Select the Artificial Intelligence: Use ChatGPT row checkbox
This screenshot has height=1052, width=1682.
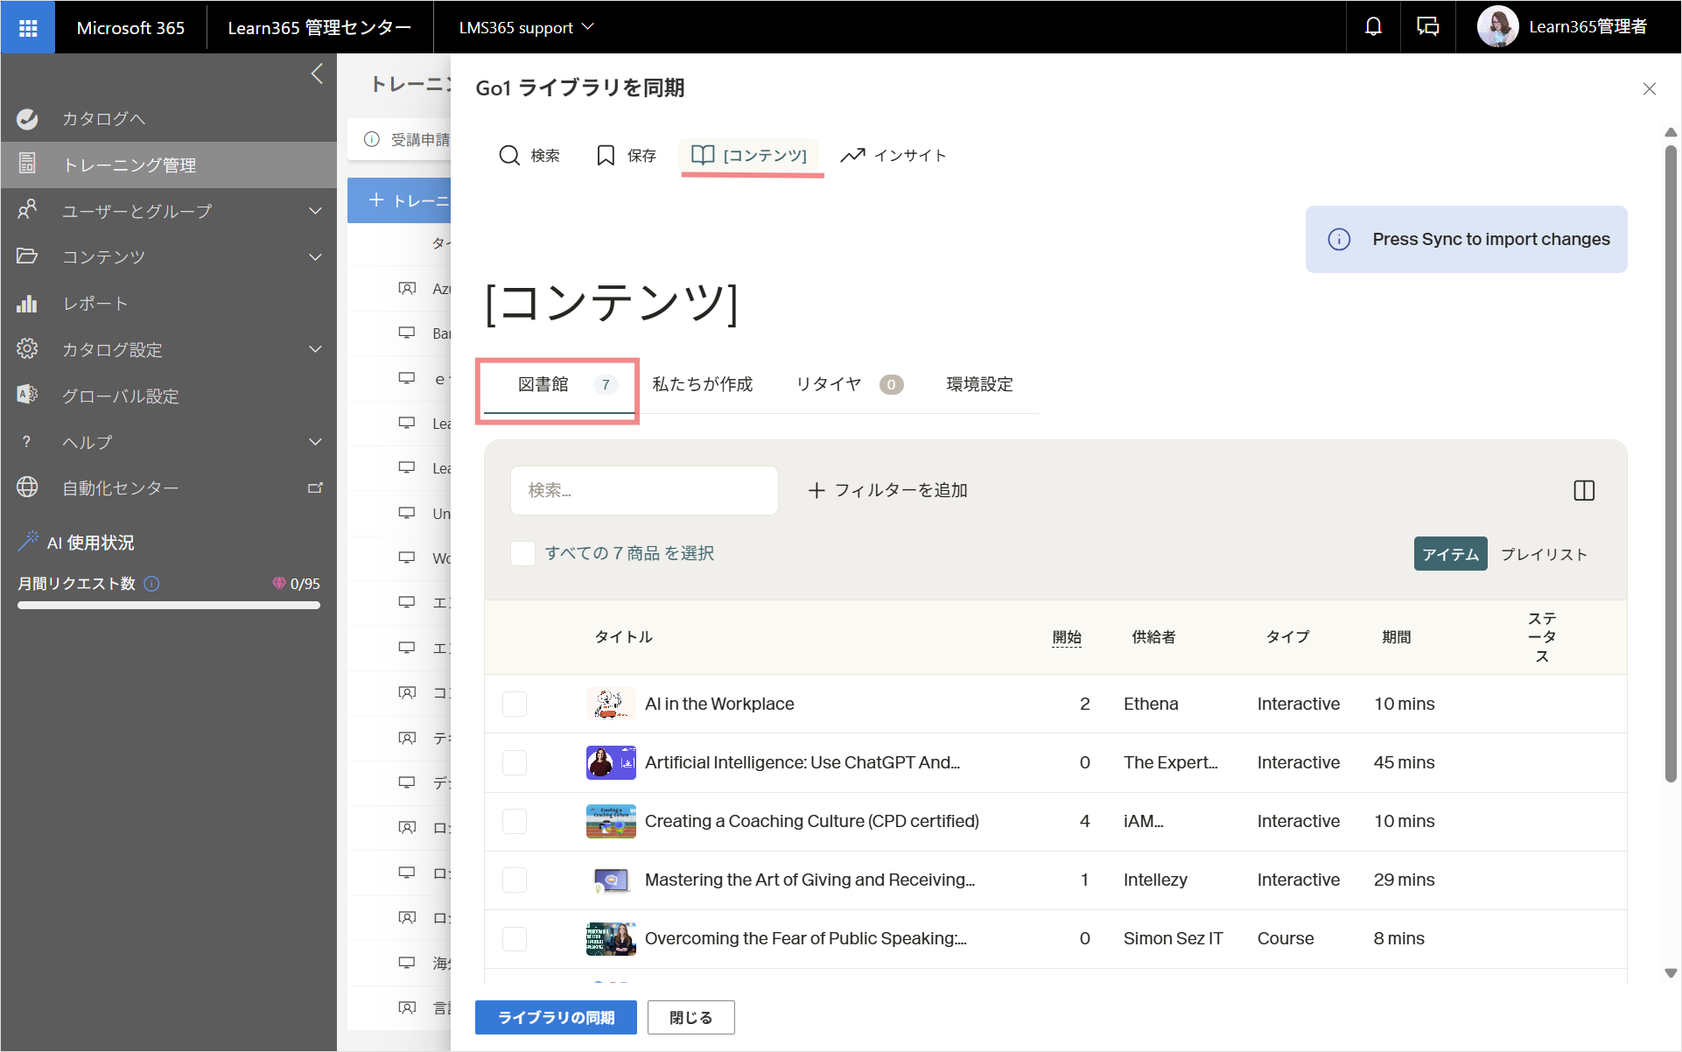(x=515, y=762)
